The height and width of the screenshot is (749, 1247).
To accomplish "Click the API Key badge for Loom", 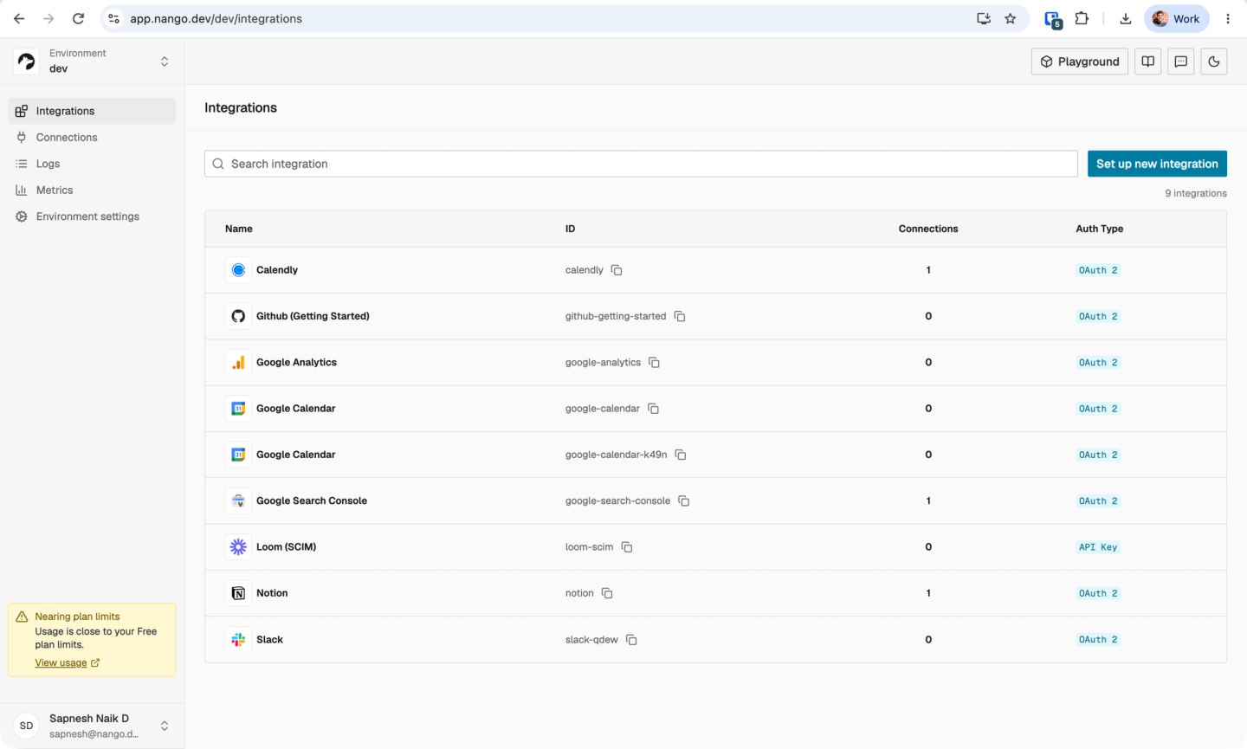I will [x=1098, y=547].
